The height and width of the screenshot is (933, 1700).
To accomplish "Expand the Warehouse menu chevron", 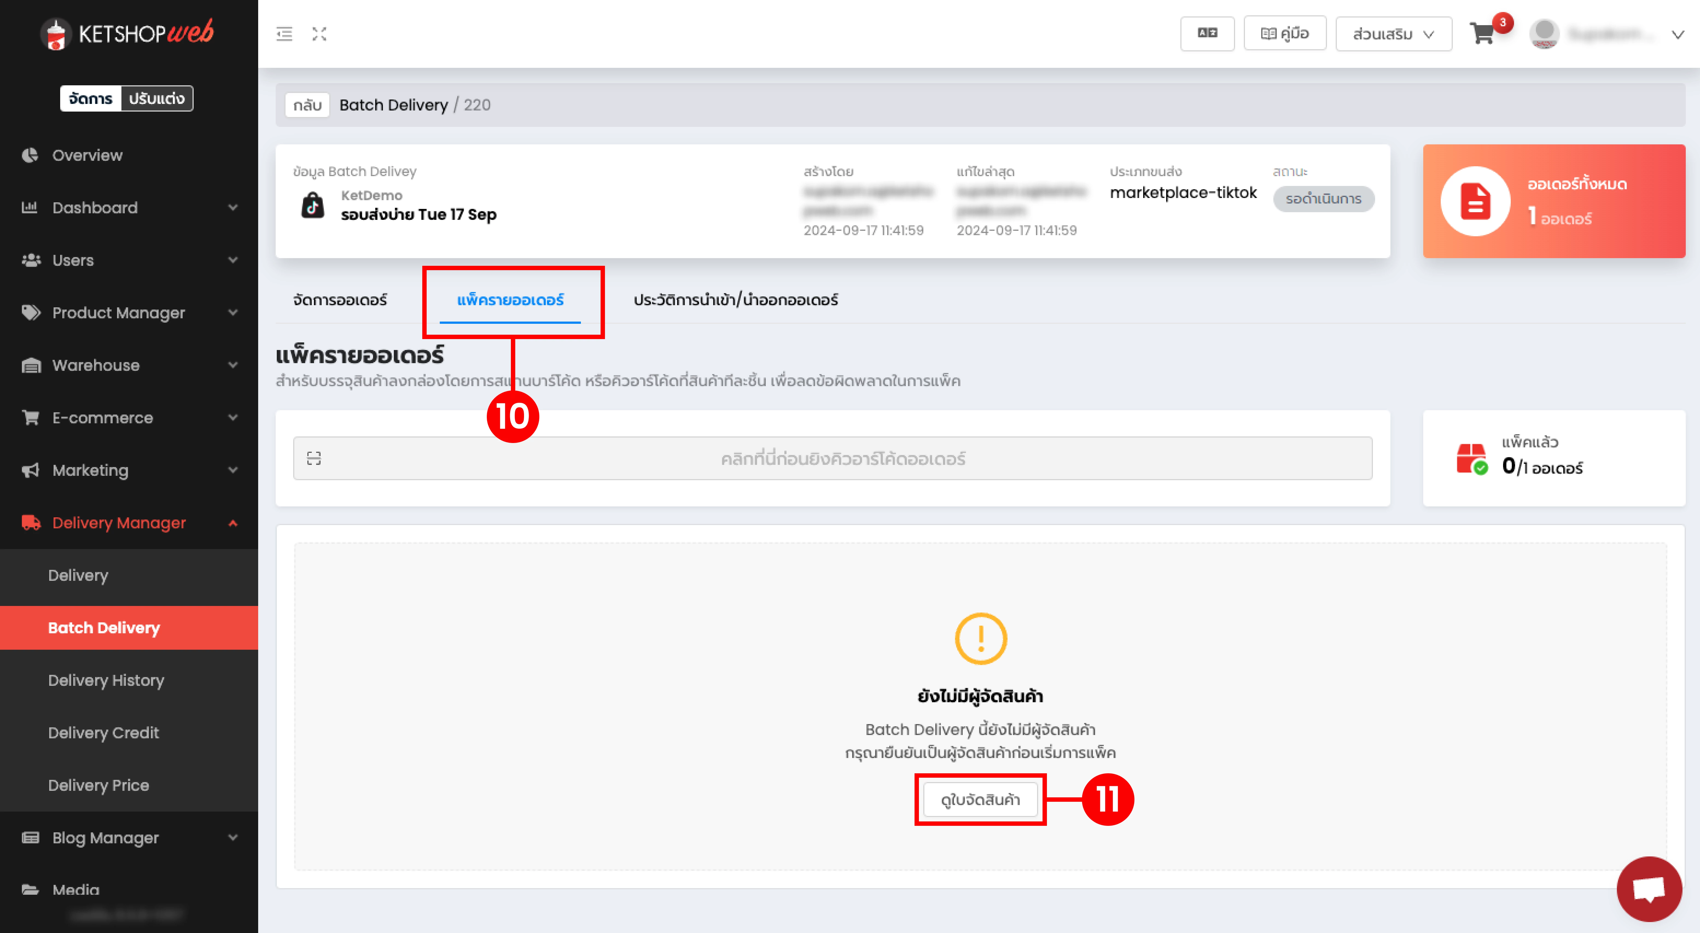I will tap(233, 365).
